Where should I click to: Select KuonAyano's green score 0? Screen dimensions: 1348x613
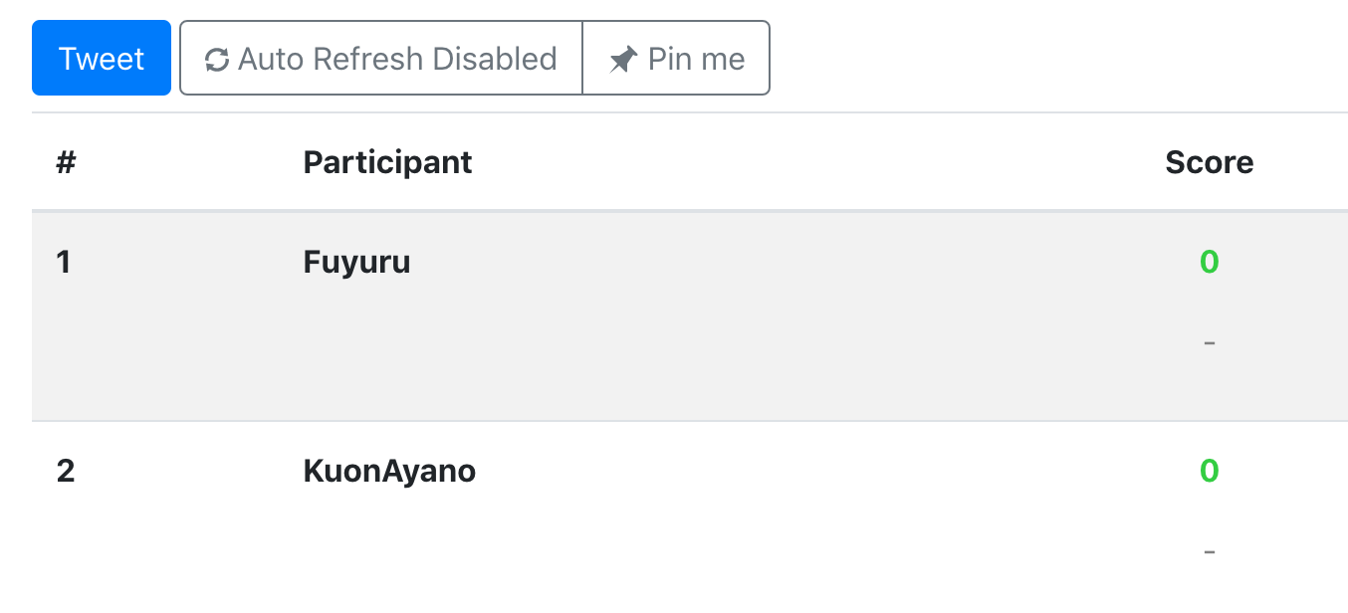(x=1209, y=470)
